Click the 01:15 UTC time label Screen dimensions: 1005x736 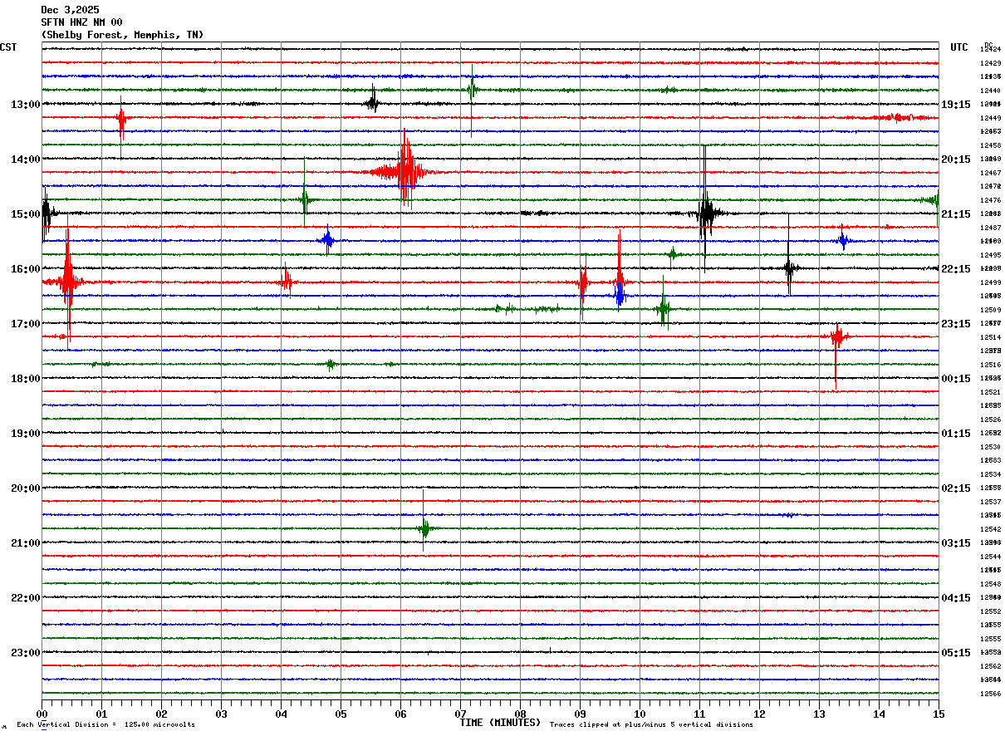pyautogui.click(x=956, y=434)
